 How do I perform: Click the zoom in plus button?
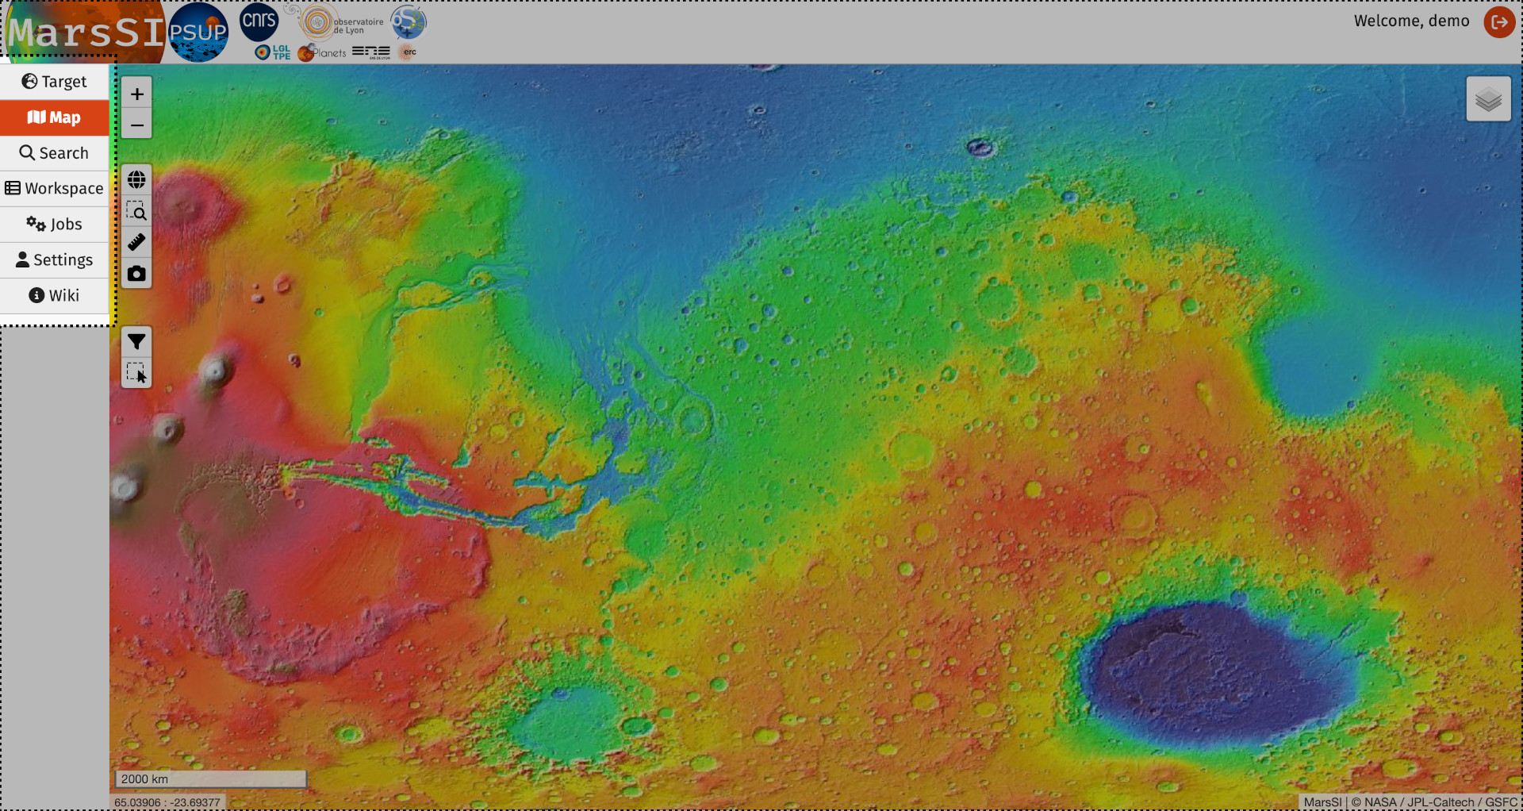pyautogui.click(x=136, y=94)
